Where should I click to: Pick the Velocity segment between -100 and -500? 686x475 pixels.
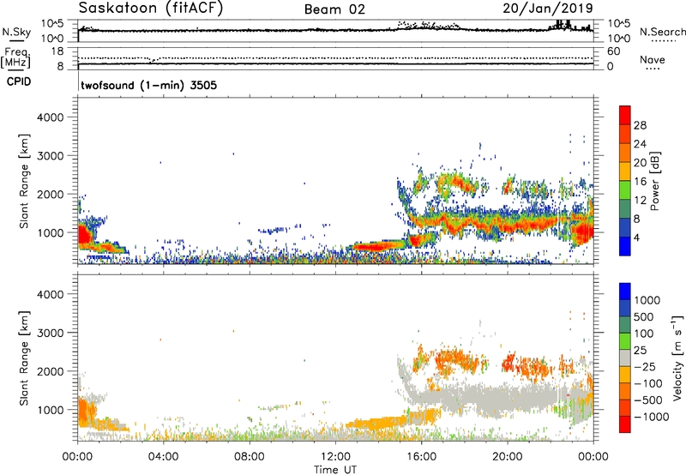click(x=625, y=391)
